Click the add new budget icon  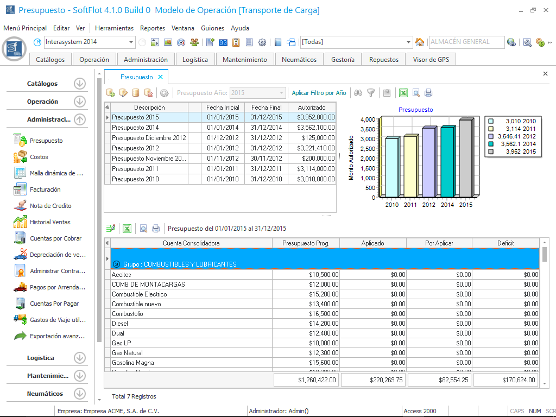pyautogui.click(x=111, y=93)
